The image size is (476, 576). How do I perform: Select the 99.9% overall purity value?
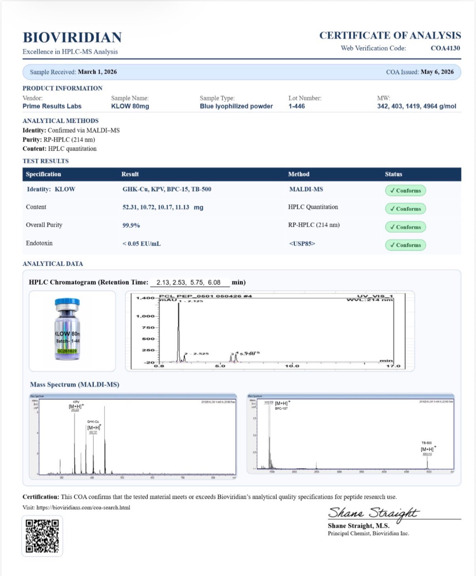pos(131,225)
